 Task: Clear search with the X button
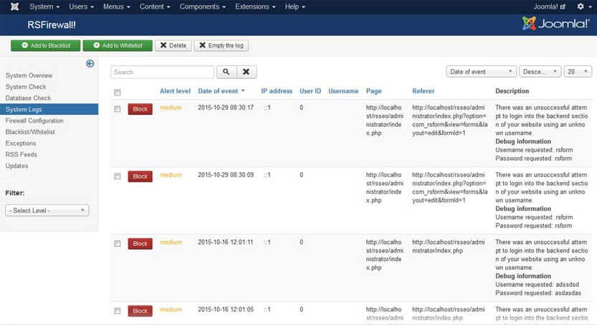[247, 72]
